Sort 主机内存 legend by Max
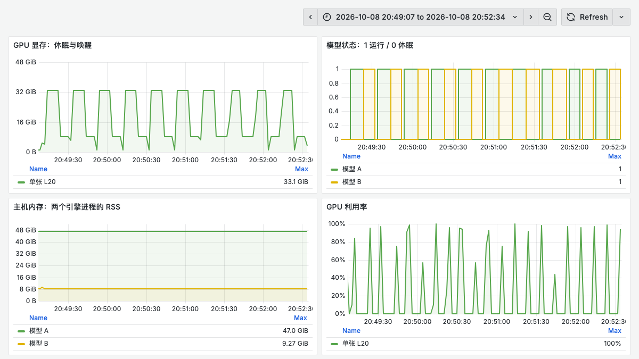The height and width of the screenshot is (359, 639). [x=300, y=318]
